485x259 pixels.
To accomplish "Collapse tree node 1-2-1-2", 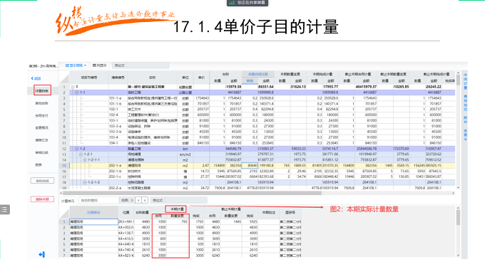I will click(x=85, y=182).
